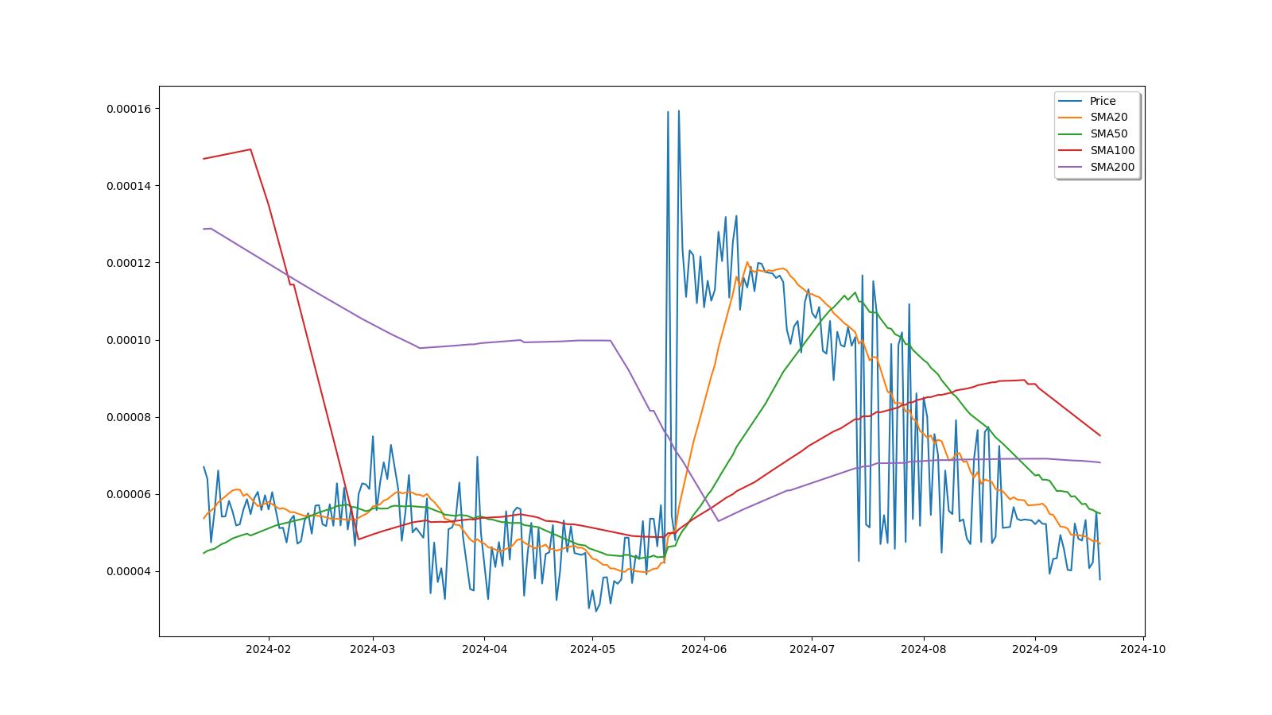This screenshot has width=1272, height=715.
Task: Click the SMA50 legend label
Action: (1108, 134)
